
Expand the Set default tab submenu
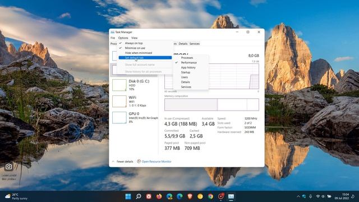point(145,58)
